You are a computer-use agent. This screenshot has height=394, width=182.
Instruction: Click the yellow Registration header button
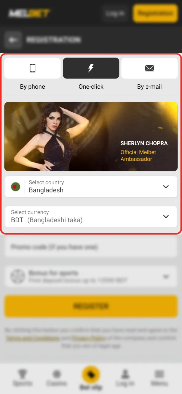pyautogui.click(x=155, y=14)
